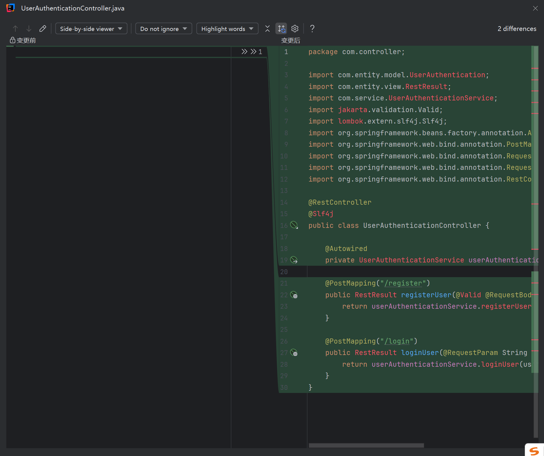This screenshot has height=456, width=544.
Task: Click the registerUser method name
Action: [426, 295]
